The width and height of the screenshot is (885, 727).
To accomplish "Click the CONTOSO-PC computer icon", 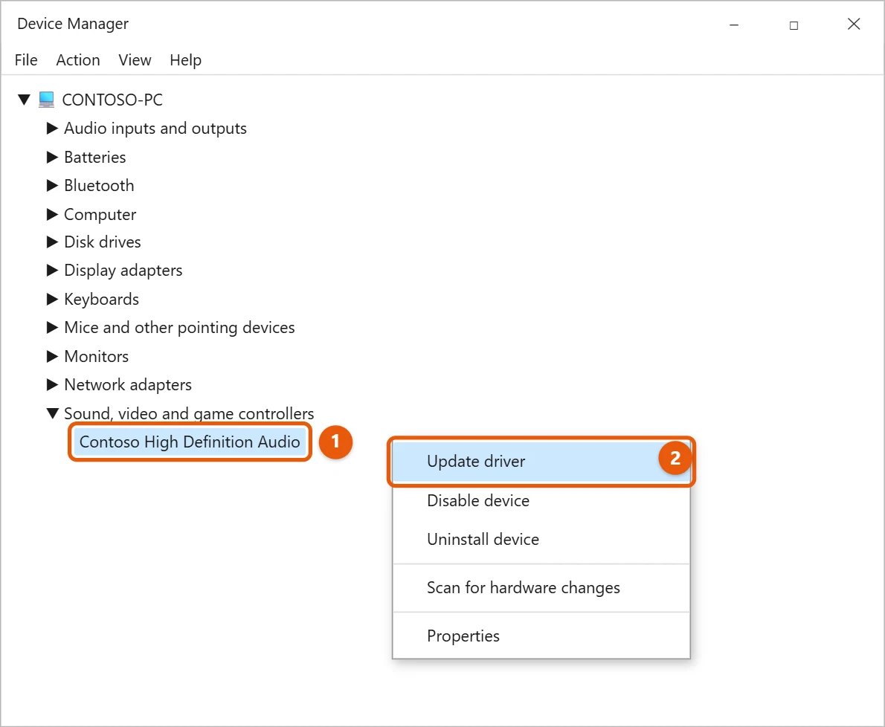I will pos(46,100).
